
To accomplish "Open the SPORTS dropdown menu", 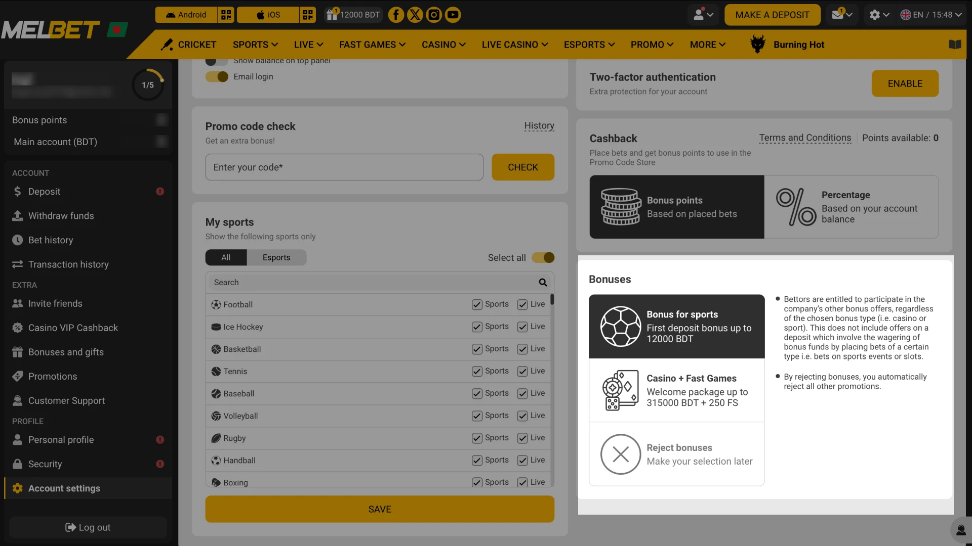I will (255, 44).
